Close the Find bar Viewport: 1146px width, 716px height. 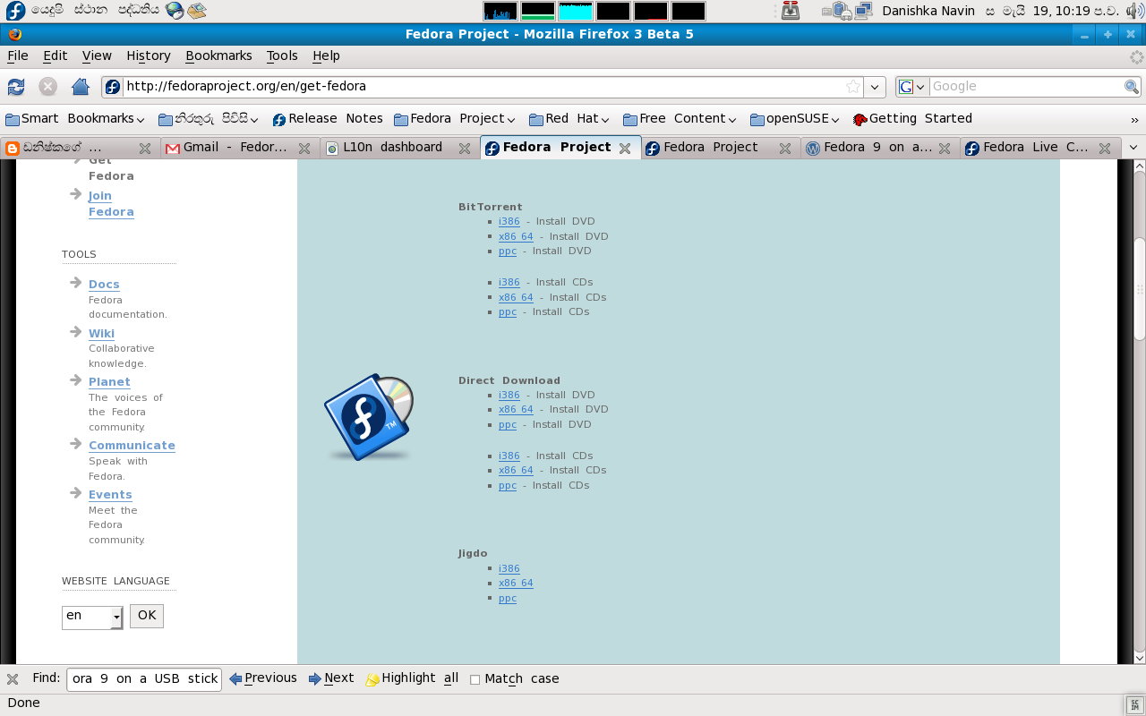point(13,679)
